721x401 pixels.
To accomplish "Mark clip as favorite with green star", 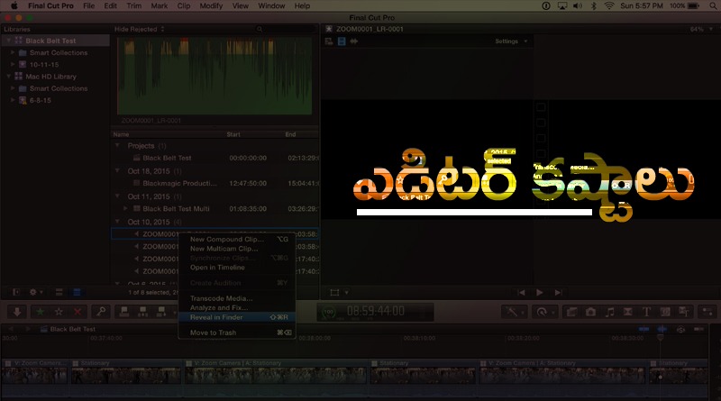I will (x=40, y=311).
